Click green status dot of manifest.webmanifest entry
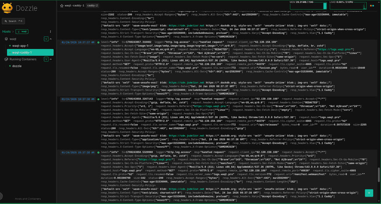 (x=98, y=153)
